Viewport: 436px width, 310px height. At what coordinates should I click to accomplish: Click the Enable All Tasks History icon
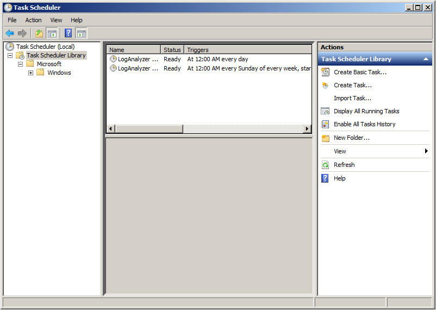coord(325,124)
